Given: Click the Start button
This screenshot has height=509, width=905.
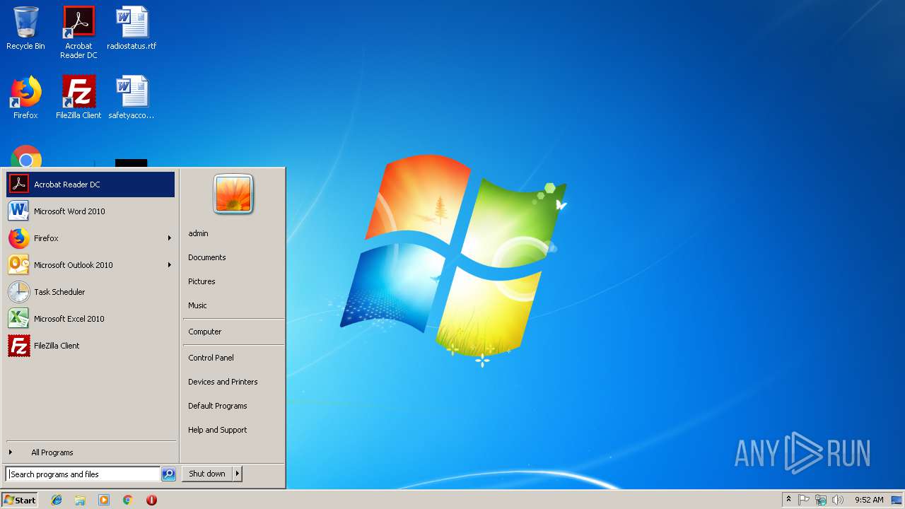Looking at the screenshot, I should (x=20, y=500).
